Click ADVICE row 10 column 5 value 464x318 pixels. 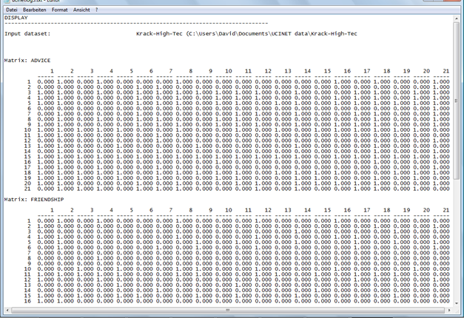click(x=125, y=130)
